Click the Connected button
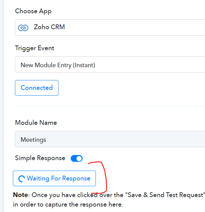Viewport: 205px width, 212px height. point(37,88)
